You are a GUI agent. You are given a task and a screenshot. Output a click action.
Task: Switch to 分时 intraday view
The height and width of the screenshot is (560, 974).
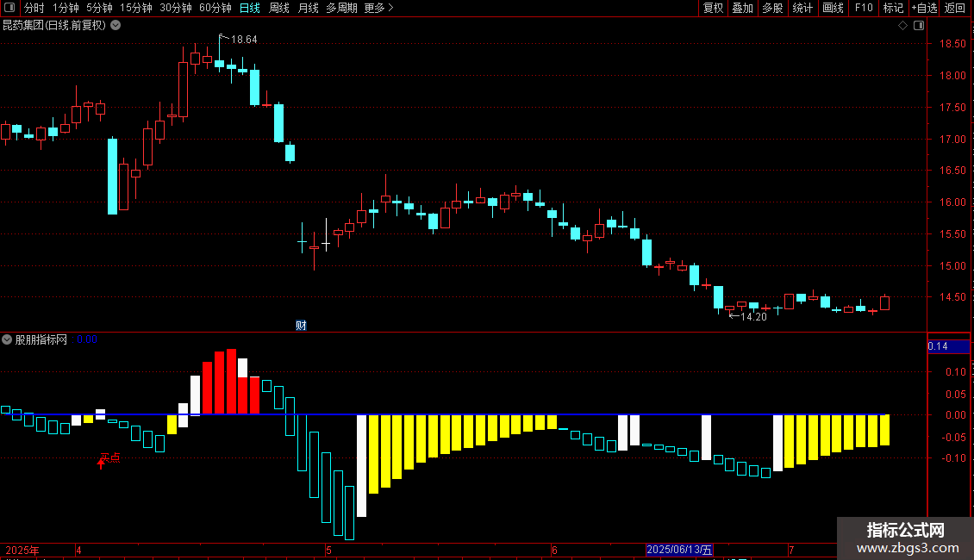pos(34,8)
